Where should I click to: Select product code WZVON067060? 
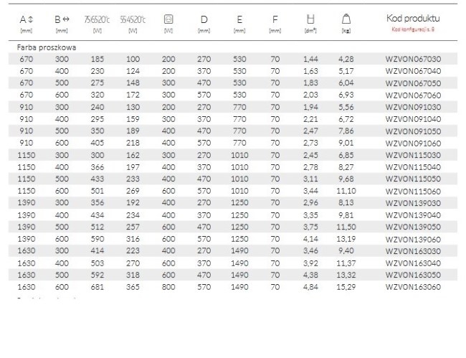point(413,95)
